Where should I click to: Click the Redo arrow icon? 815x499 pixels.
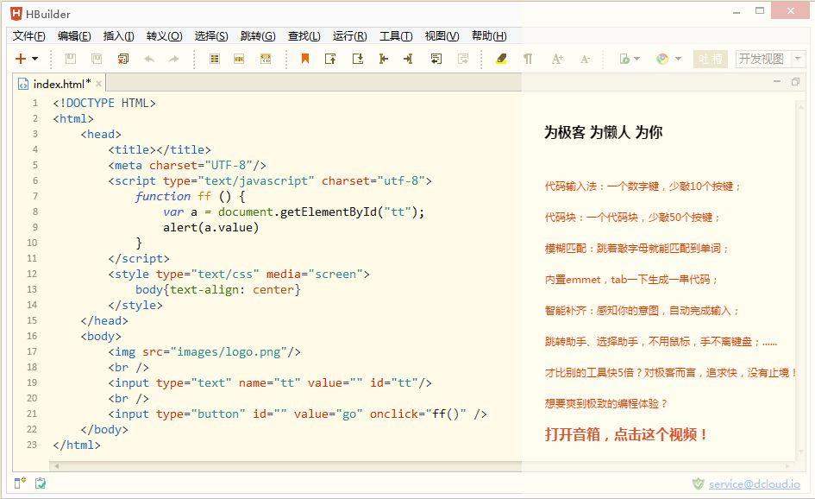coord(173,59)
